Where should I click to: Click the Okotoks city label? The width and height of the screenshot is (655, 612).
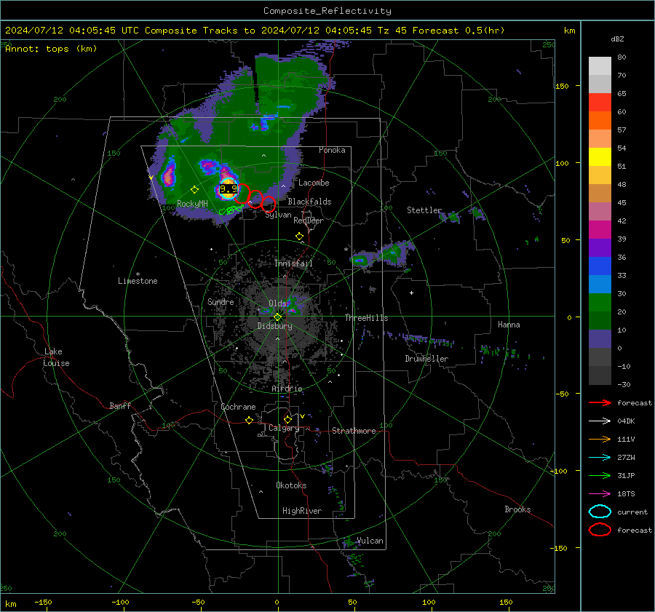291,485
